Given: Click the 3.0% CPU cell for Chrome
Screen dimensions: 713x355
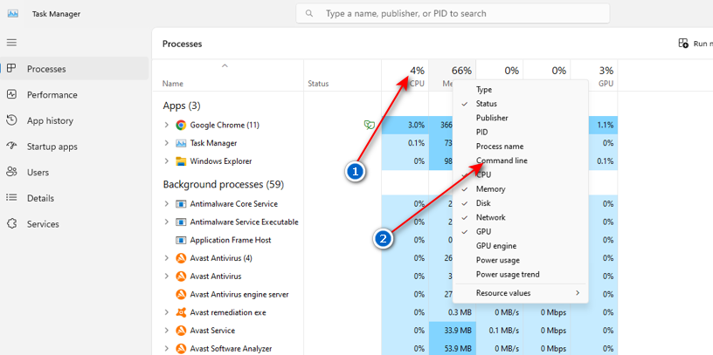Looking at the screenshot, I should click(405, 125).
